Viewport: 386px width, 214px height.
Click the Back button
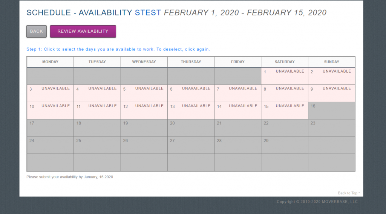click(x=37, y=32)
